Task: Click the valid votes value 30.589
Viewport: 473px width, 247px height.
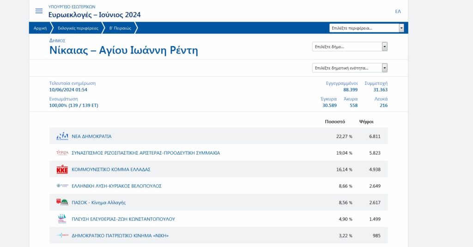Action: click(x=329, y=106)
